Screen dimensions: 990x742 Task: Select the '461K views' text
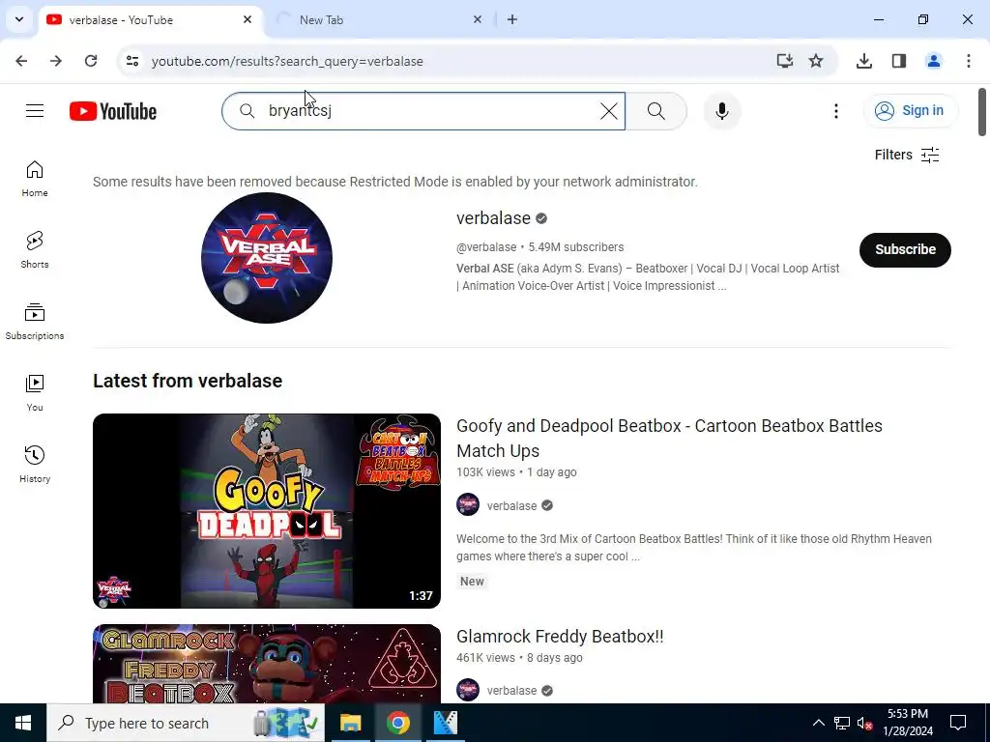(x=485, y=657)
